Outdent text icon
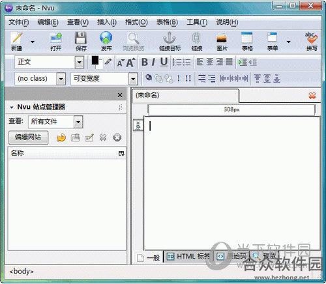326x284 pixels. [x=252, y=63]
